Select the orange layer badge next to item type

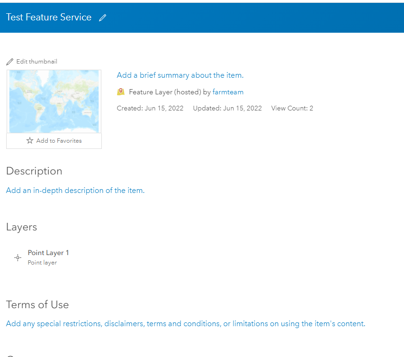[121, 92]
